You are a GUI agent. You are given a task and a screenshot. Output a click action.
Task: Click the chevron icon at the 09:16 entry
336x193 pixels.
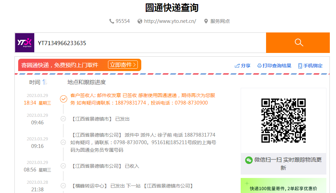coord(63,142)
